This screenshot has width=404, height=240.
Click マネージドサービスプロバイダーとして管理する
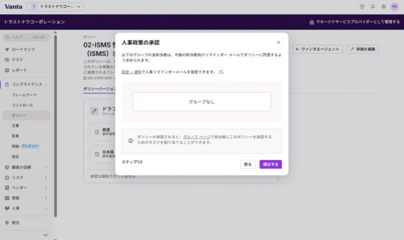pyautogui.click(x=355, y=22)
